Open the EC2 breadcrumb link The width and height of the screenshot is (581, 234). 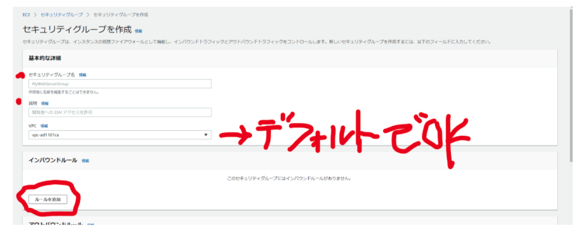point(26,15)
